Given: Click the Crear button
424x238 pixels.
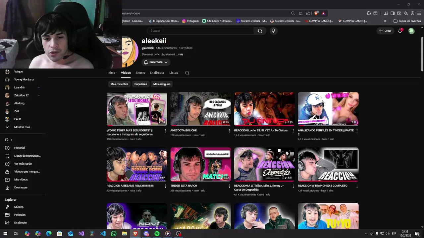Looking at the screenshot, I should [385, 31].
